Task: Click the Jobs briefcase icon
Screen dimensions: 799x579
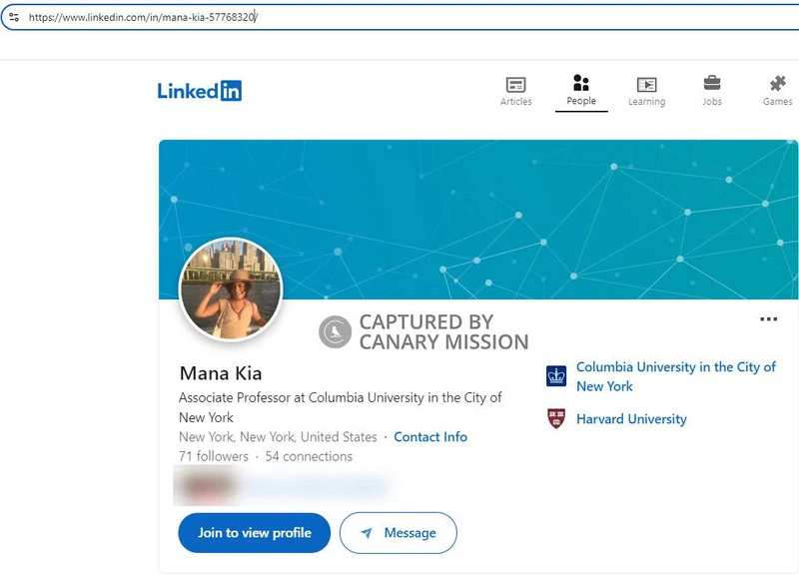Action: coord(713,83)
